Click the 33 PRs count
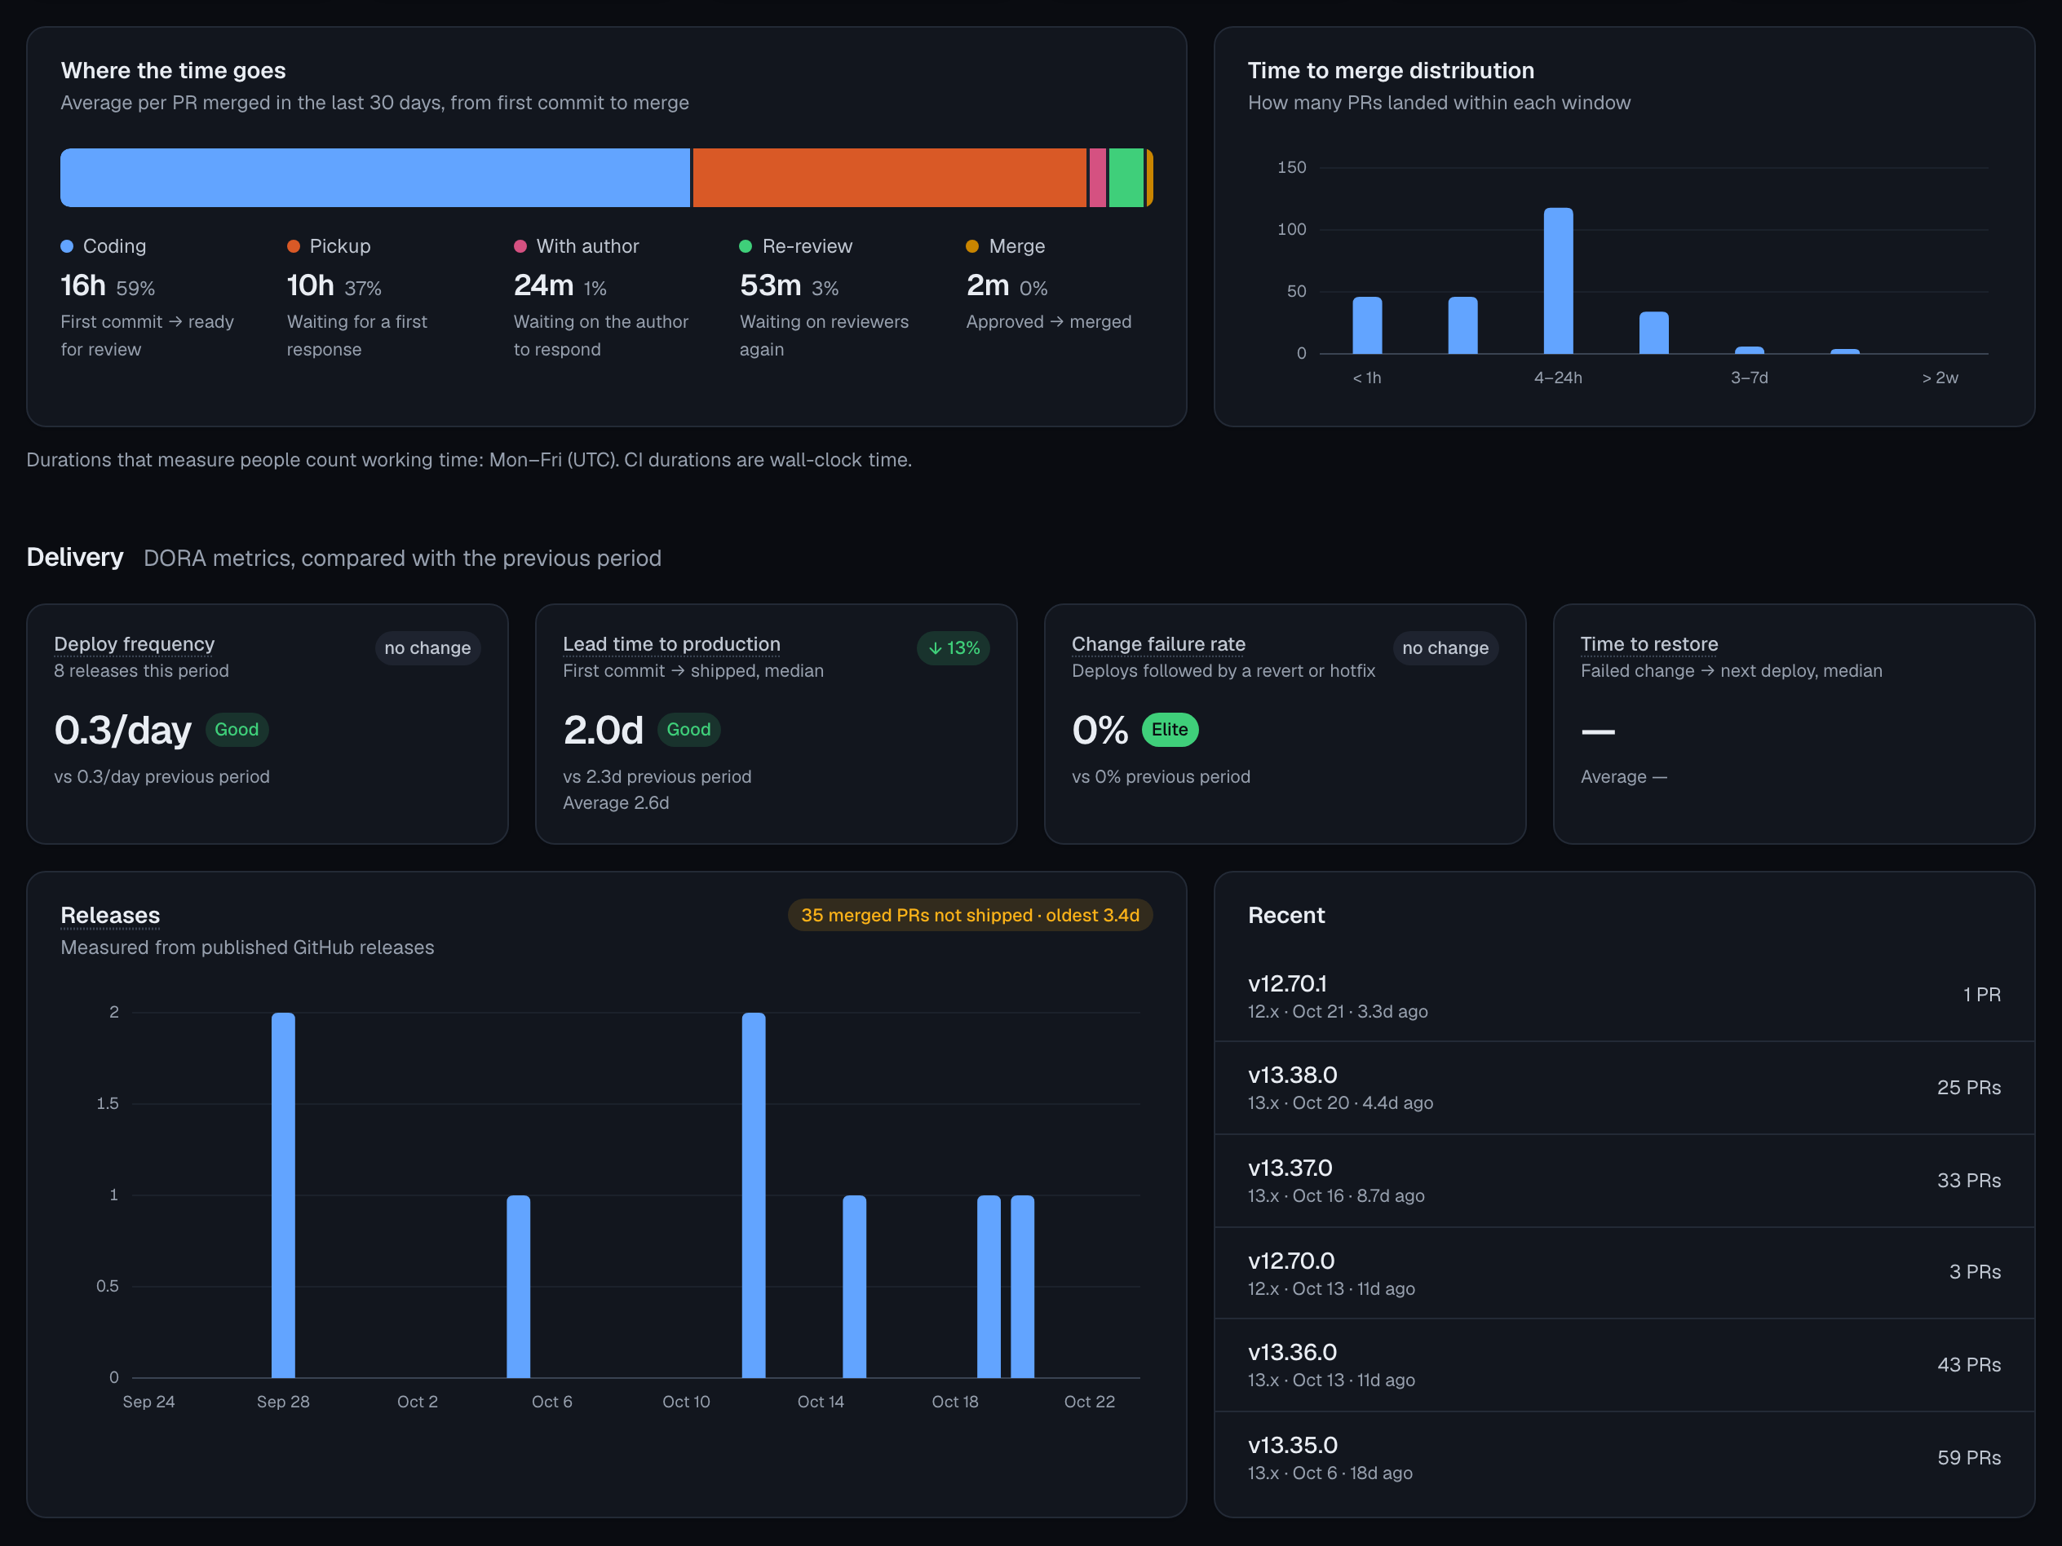Screen dimensions: 2062x1546 pyautogui.click(x=1969, y=1181)
